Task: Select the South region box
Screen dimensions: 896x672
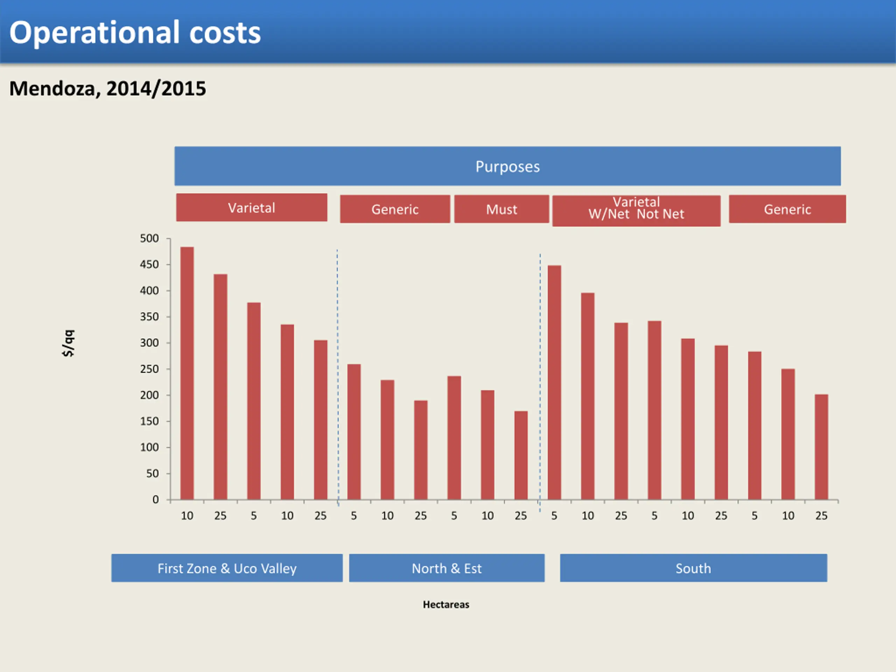Action: click(x=693, y=568)
